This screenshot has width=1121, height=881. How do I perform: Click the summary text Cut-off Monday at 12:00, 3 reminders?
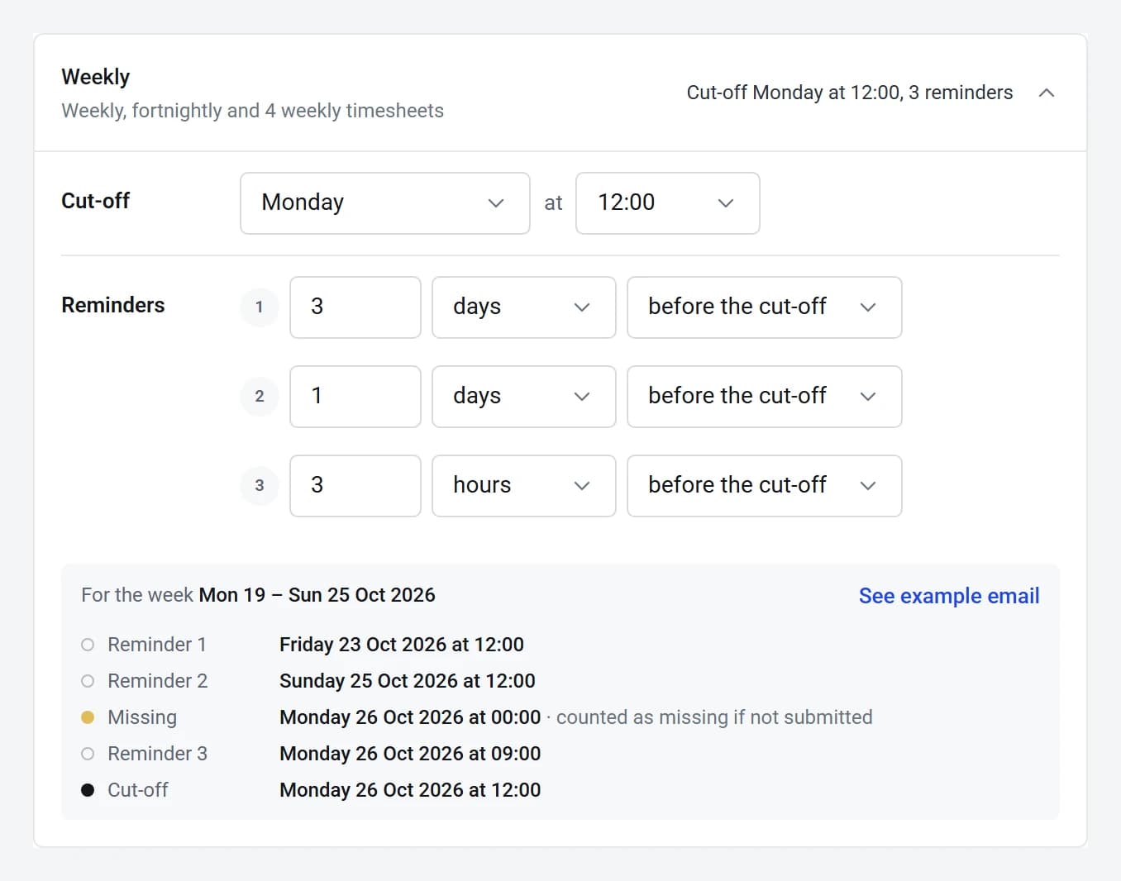click(850, 93)
